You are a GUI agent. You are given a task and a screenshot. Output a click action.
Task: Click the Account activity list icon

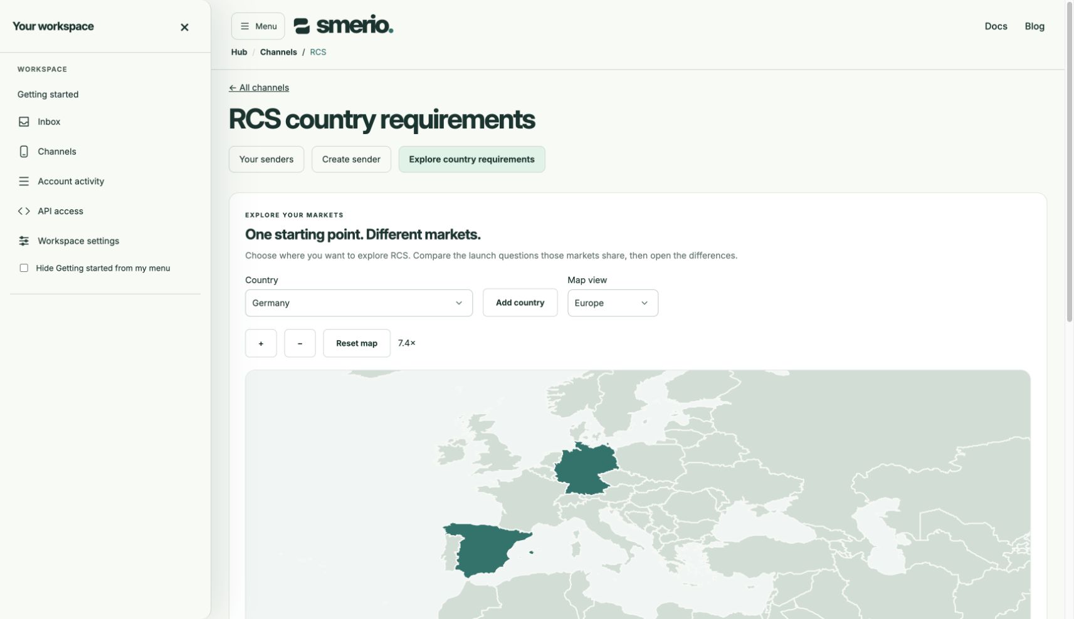(x=24, y=181)
